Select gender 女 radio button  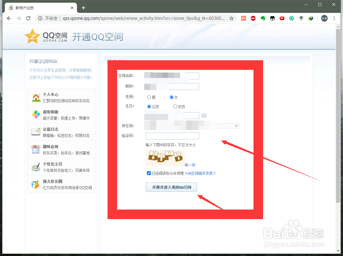171,97
